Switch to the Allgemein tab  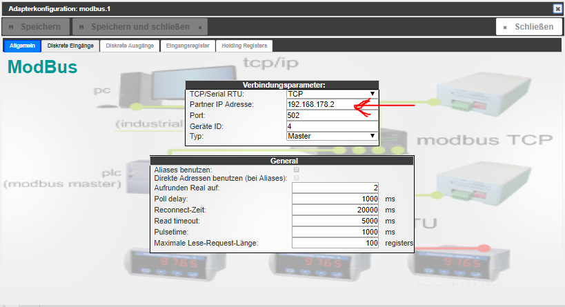point(22,46)
